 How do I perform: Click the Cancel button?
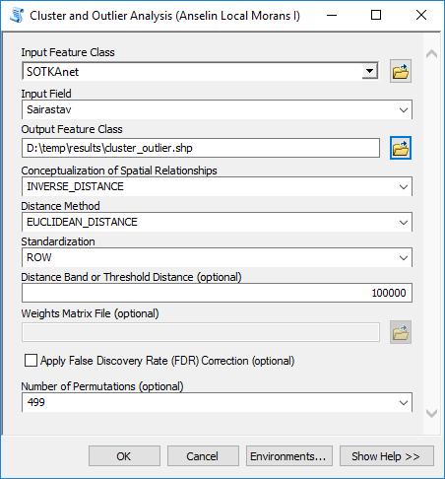click(203, 456)
